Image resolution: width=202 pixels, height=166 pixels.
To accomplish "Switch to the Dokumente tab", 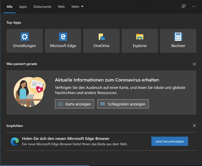I will (42, 7).
